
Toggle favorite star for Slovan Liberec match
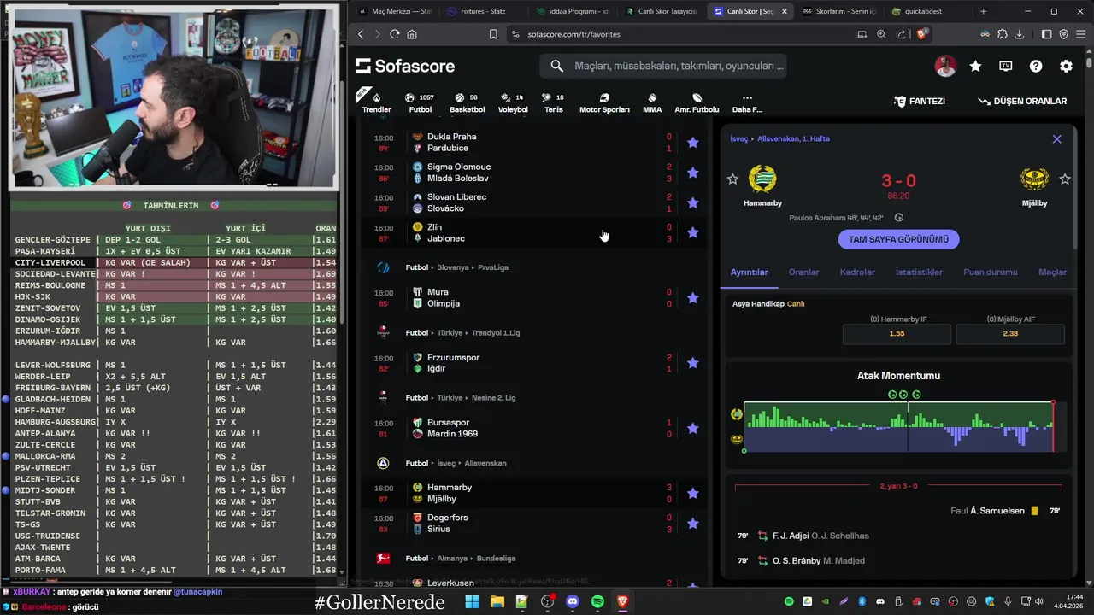pos(693,202)
